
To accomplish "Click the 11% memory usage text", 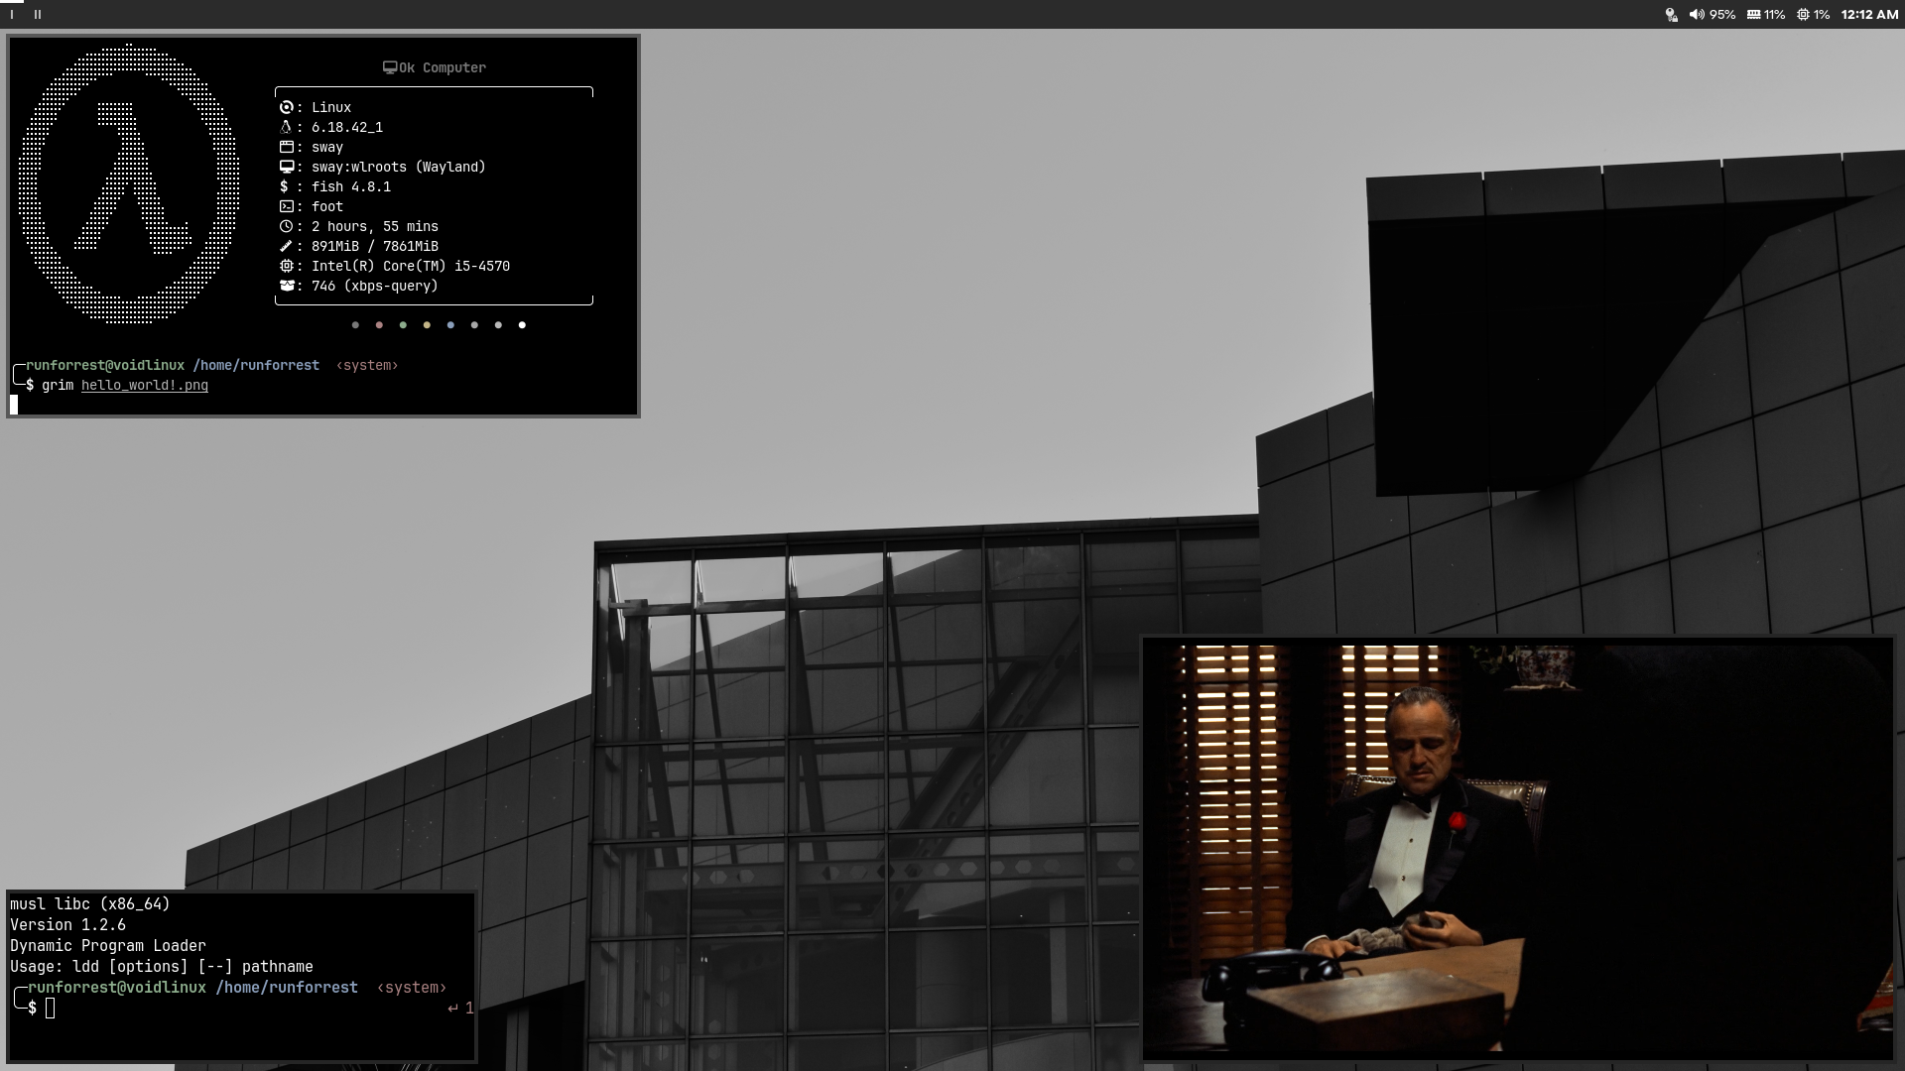I will [x=1775, y=15].
